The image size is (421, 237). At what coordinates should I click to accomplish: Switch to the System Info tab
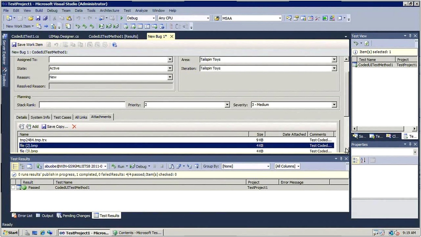40,117
